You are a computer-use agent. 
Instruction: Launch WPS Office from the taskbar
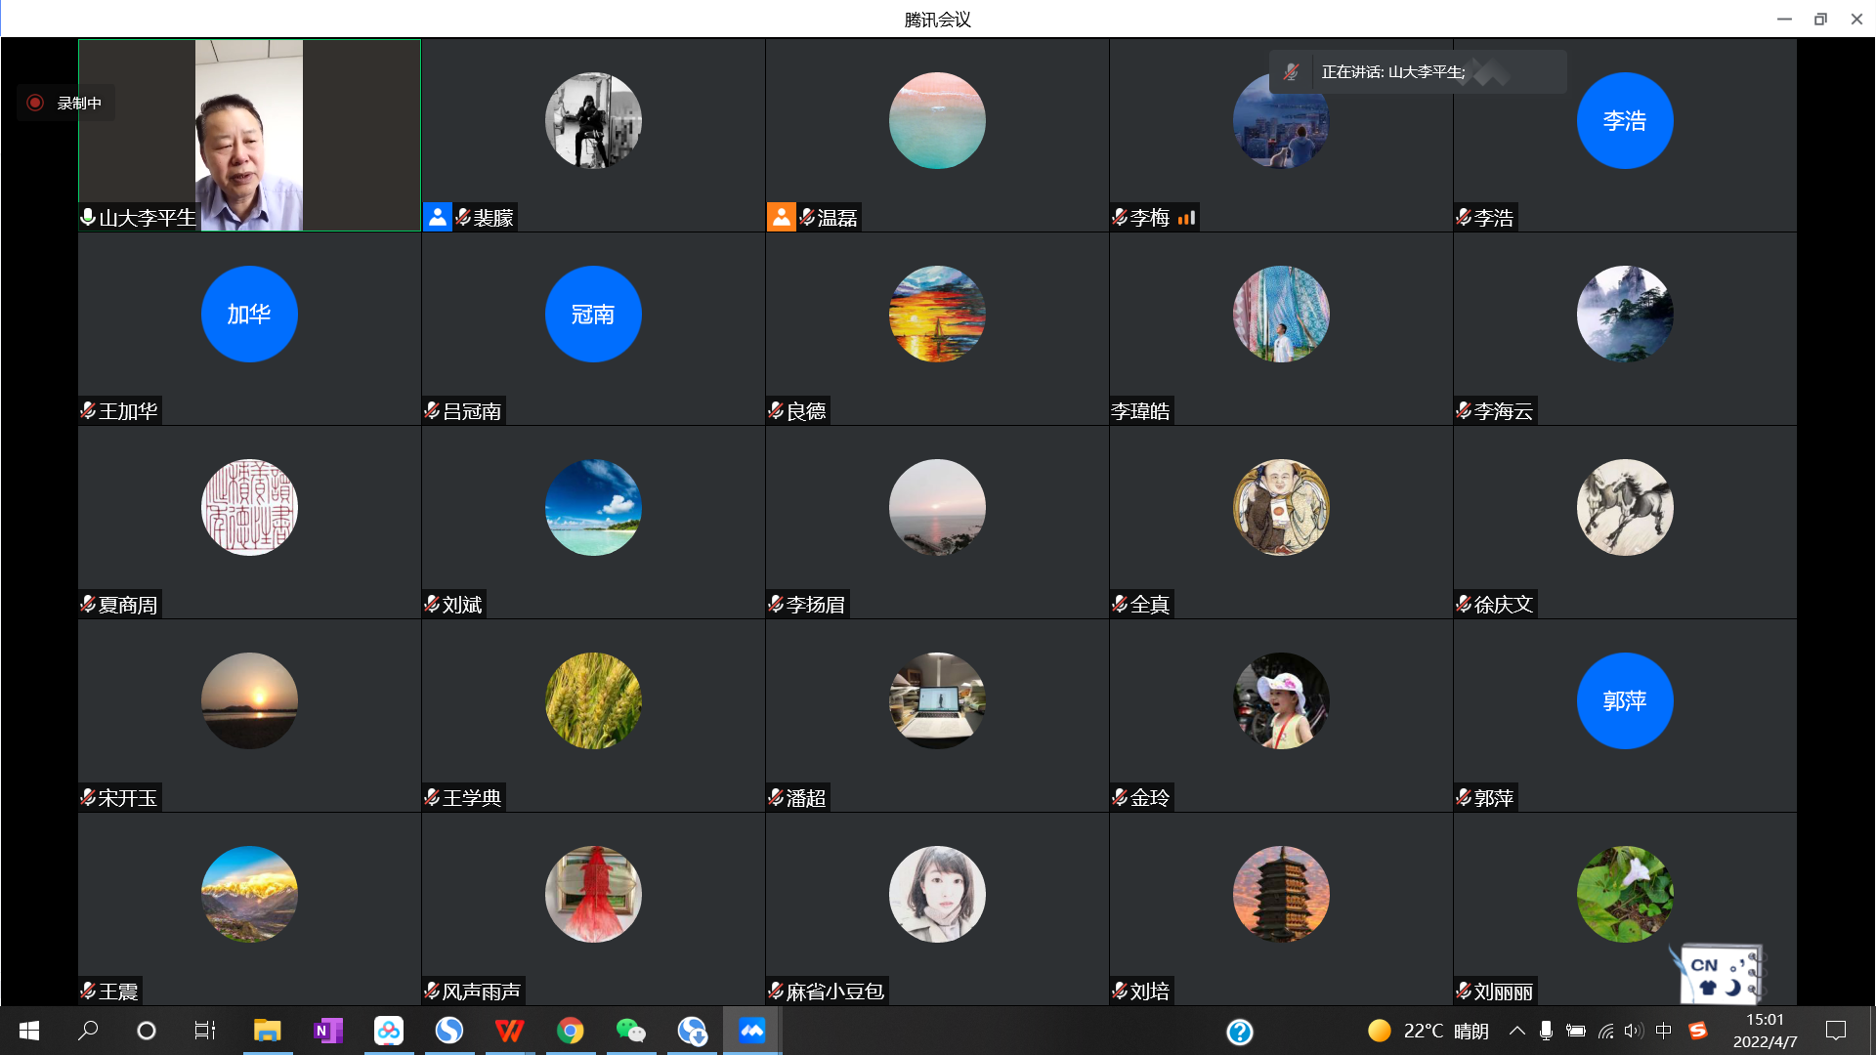pos(509,1031)
